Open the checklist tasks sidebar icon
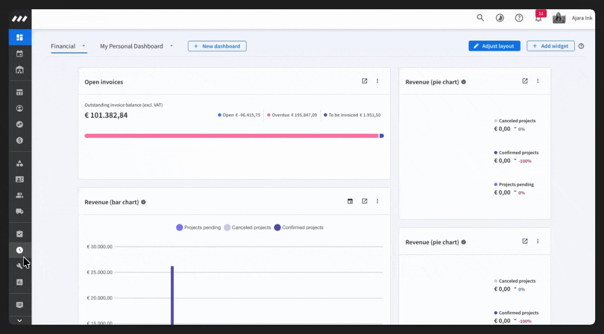 click(20, 234)
